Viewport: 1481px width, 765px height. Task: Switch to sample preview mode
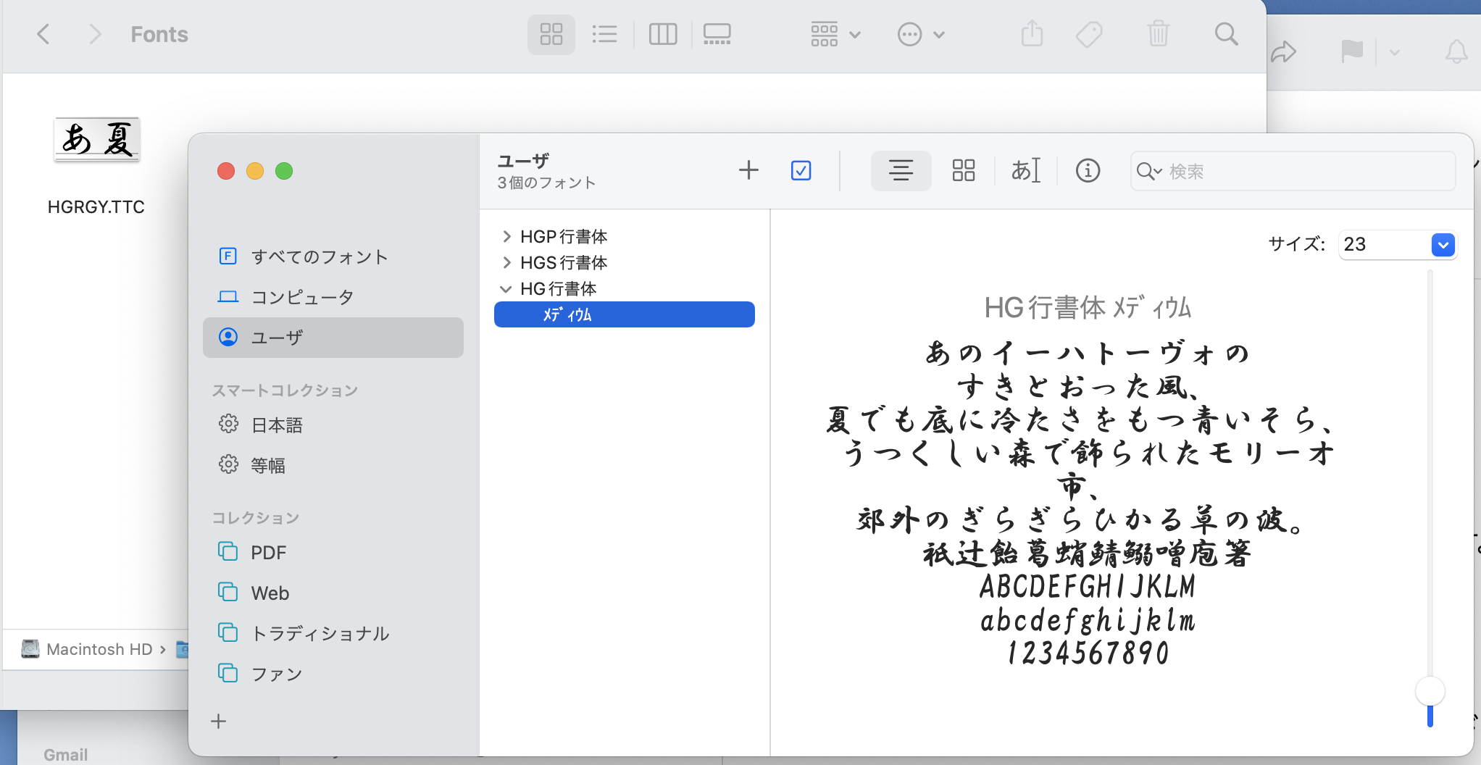[x=901, y=171]
